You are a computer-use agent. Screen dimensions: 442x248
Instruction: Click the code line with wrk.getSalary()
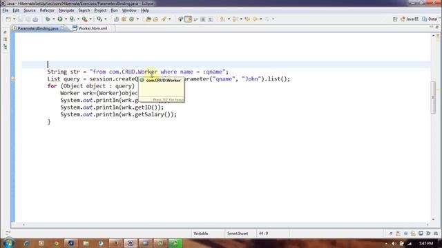click(118, 114)
